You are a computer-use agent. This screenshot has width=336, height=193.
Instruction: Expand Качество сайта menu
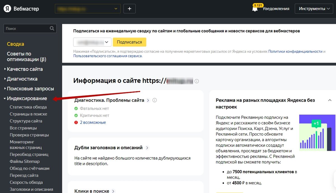25,69
